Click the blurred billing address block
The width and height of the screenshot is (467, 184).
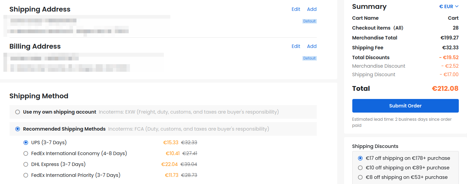84,62
